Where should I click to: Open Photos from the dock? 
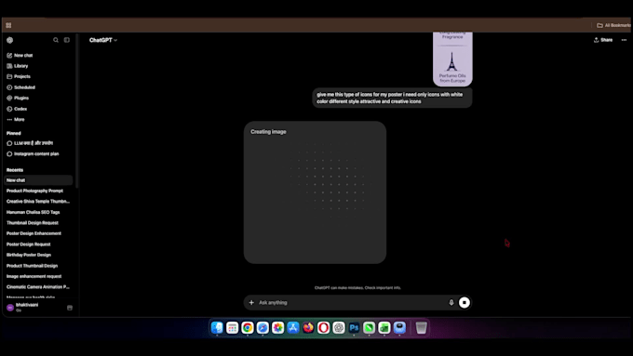pyautogui.click(x=277, y=327)
